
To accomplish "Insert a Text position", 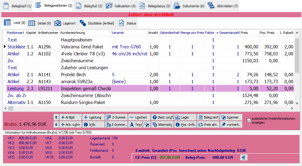I will click(x=136, y=125).
